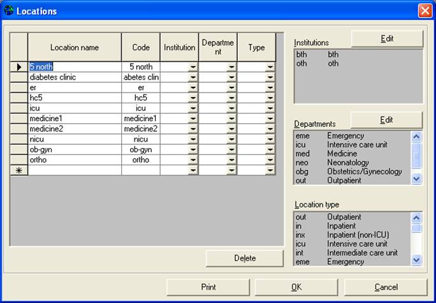The image size is (436, 303).
Task: Close the Locations dialog with the X button
Action: pos(425,11)
